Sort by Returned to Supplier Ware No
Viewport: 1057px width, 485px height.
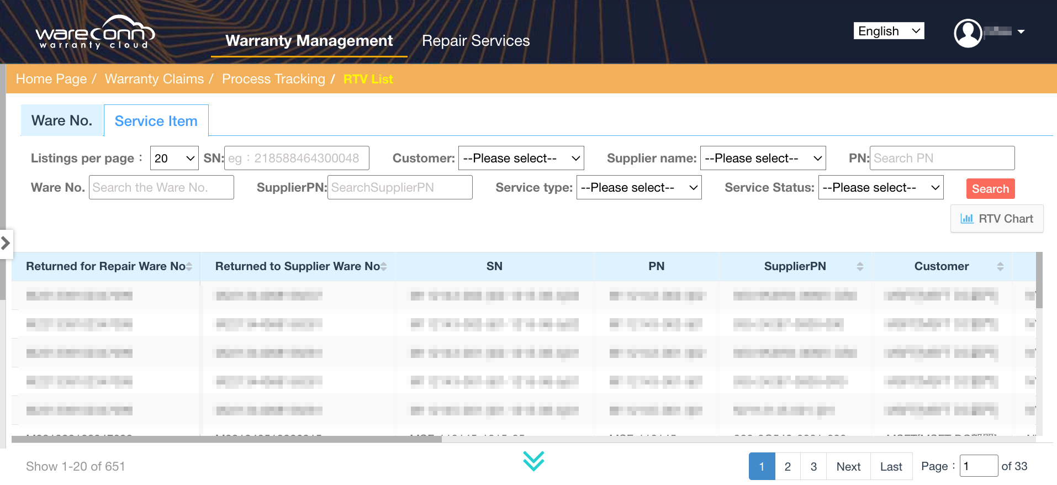(x=384, y=267)
